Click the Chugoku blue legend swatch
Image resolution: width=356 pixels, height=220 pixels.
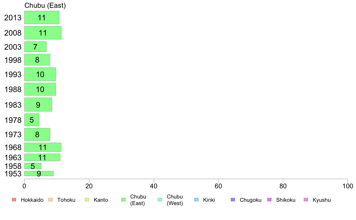(x=233, y=200)
